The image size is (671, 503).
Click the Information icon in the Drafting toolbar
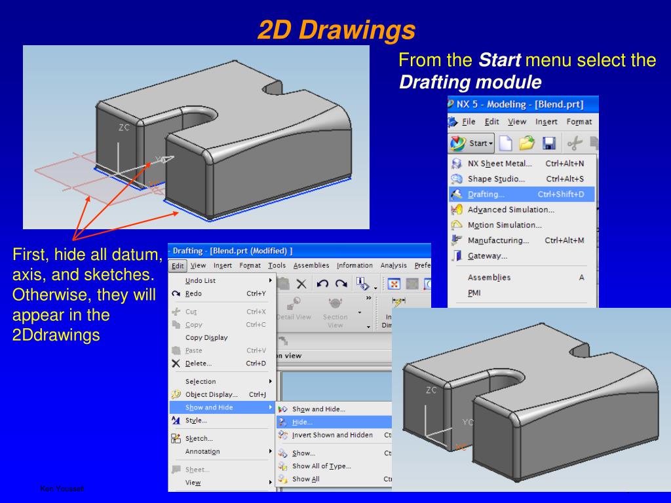pyautogui.click(x=362, y=284)
